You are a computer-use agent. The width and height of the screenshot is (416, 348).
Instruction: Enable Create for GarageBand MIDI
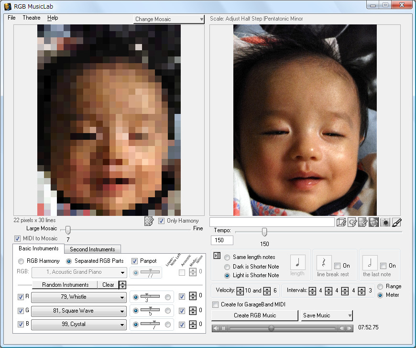pyautogui.click(x=216, y=305)
